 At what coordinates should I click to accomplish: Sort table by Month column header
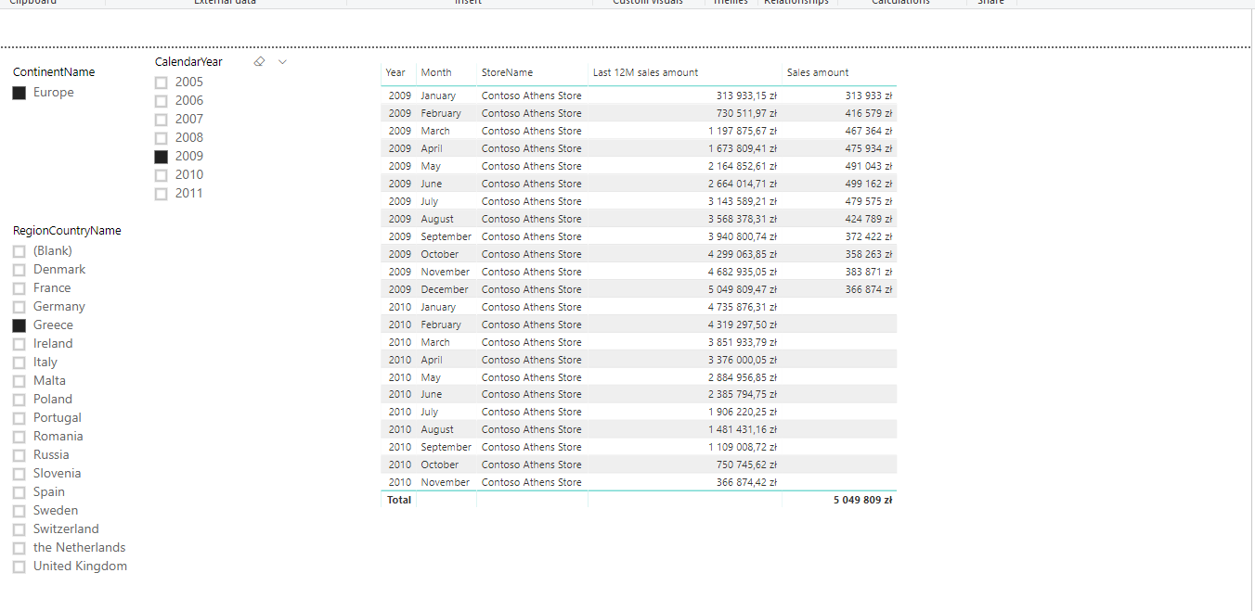pyautogui.click(x=436, y=72)
